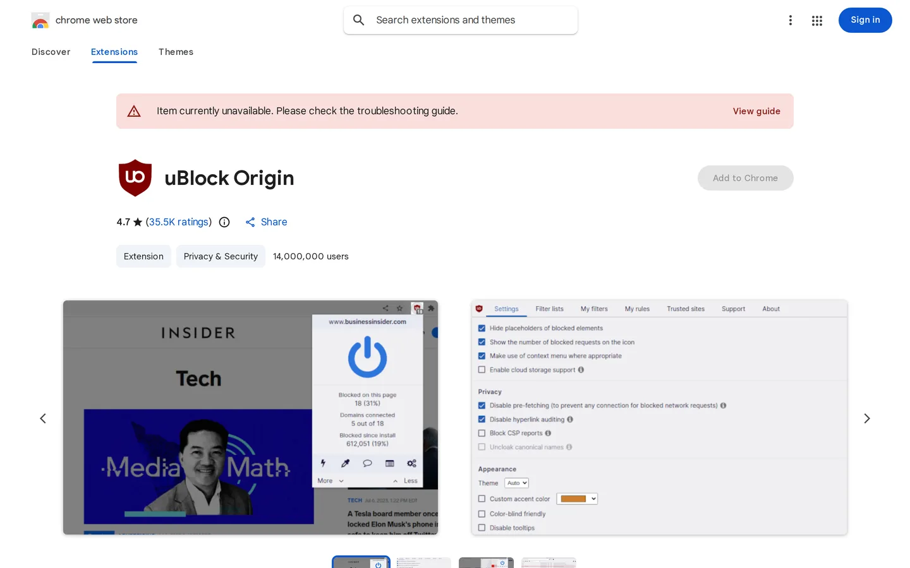Enable cloud storage support checkbox

coord(482,370)
